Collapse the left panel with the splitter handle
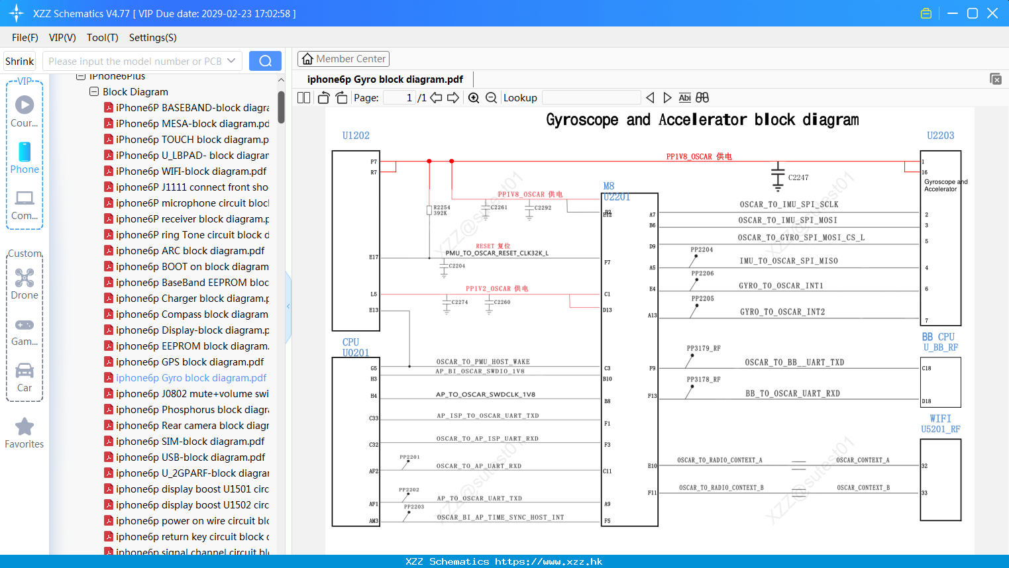Viewport: 1009px width, 568px height. 288,307
